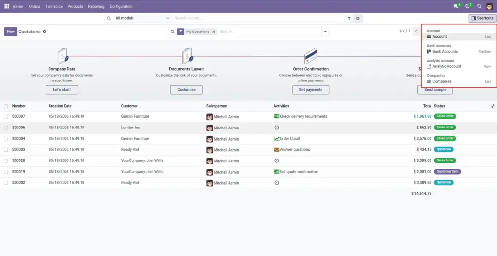Open the gear icon beside the model search
The height and width of the screenshot is (256, 497).
(x=358, y=19)
